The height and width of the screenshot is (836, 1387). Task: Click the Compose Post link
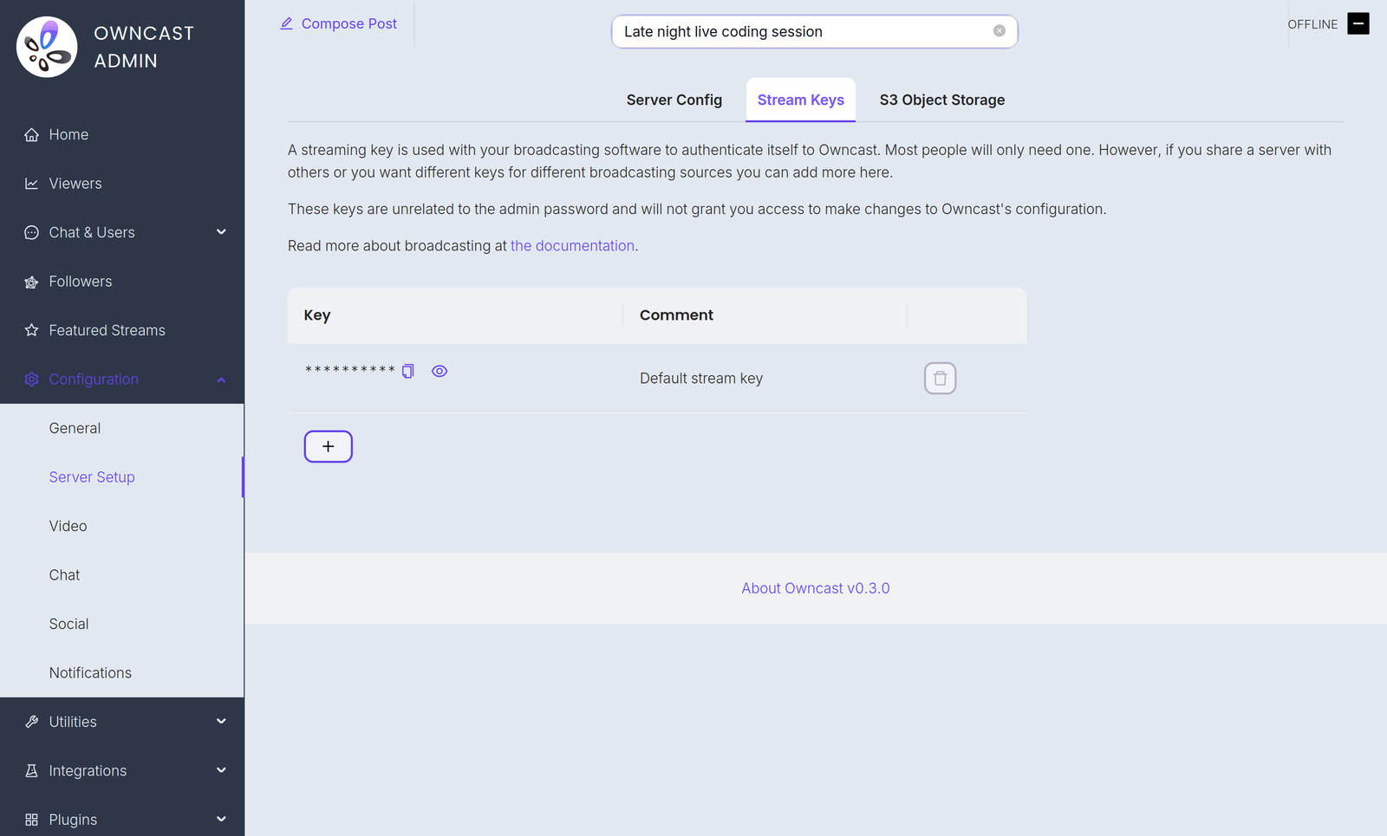[338, 24]
